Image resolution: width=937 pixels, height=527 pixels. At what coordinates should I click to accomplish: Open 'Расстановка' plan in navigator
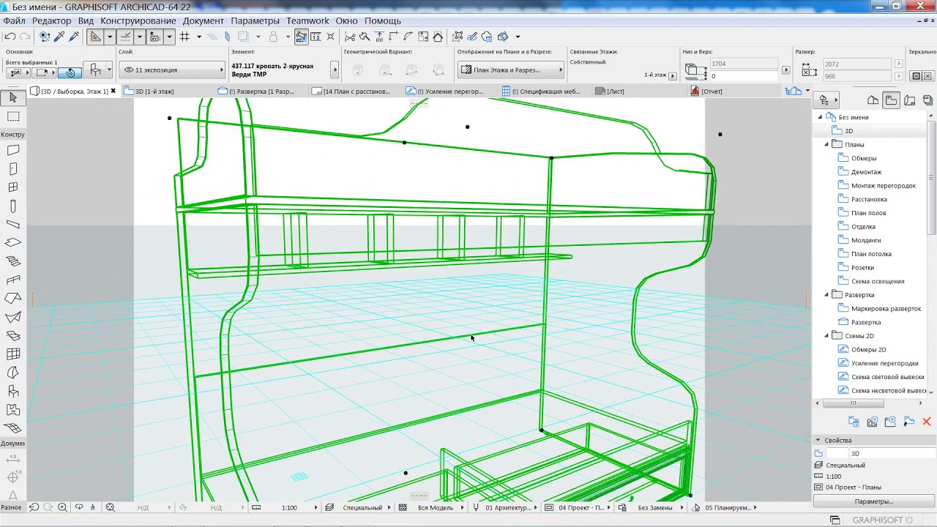pyautogui.click(x=869, y=199)
